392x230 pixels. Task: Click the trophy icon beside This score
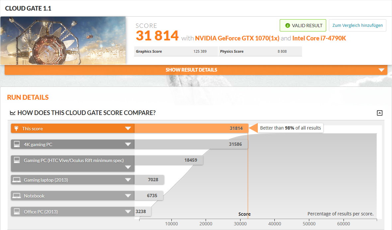(17, 129)
